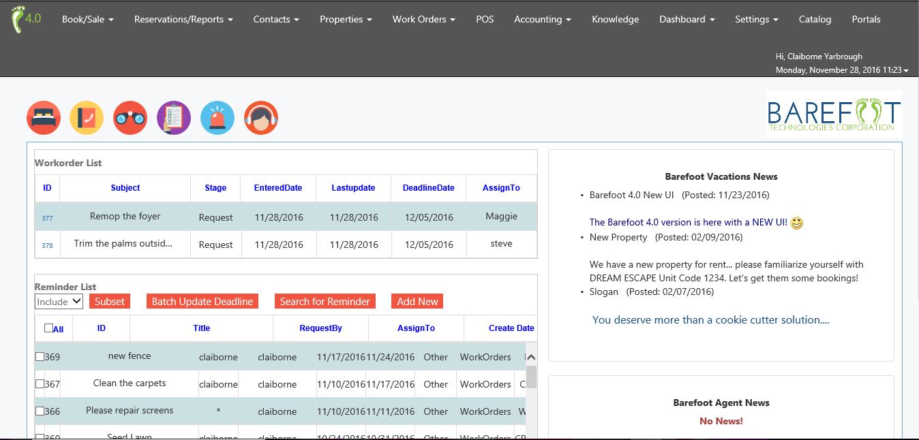Open work order 378
The width and height of the screenshot is (919, 440).
click(47, 245)
